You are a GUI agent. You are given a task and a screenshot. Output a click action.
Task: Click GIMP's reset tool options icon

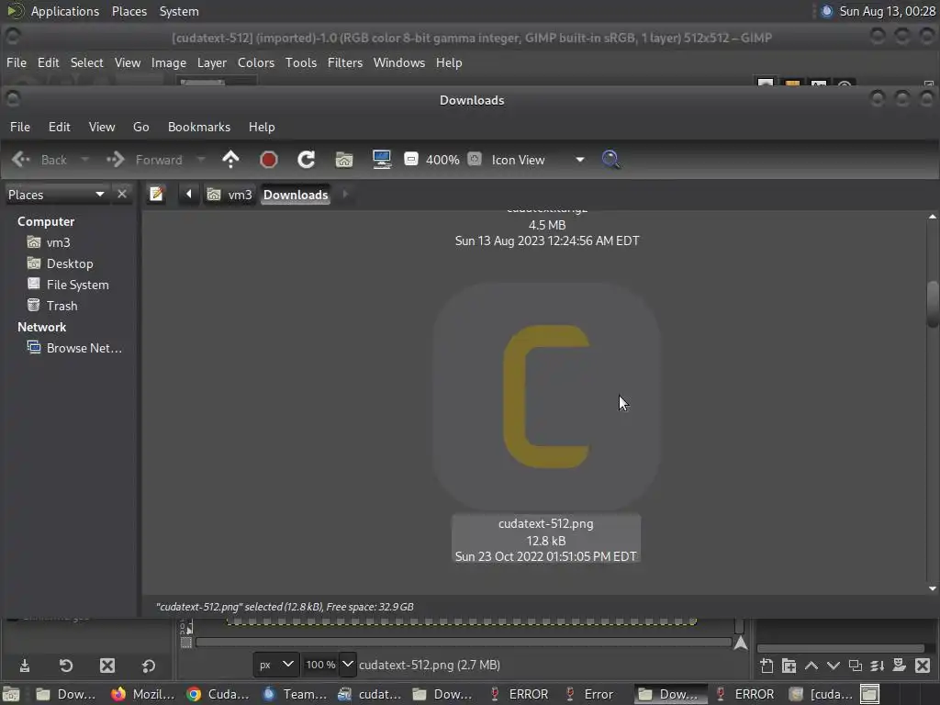(x=149, y=666)
